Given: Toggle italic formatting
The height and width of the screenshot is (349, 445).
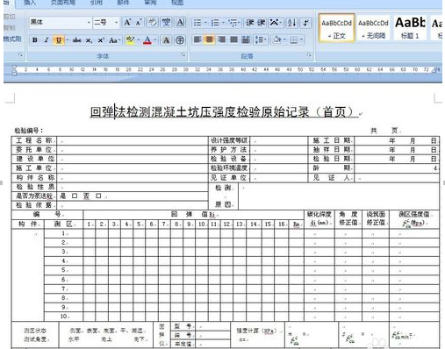Looking at the screenshot, I should 47,40.
